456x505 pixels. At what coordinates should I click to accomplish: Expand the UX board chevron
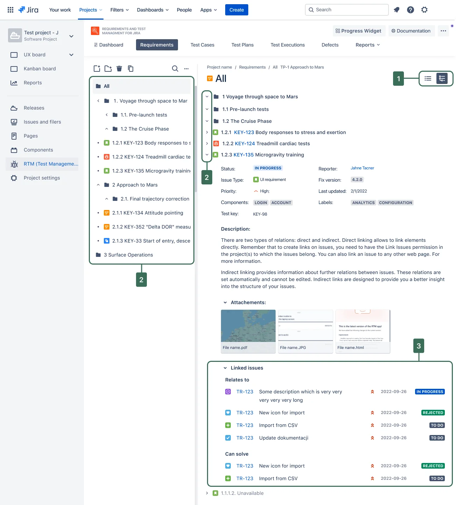coord(71,55)
